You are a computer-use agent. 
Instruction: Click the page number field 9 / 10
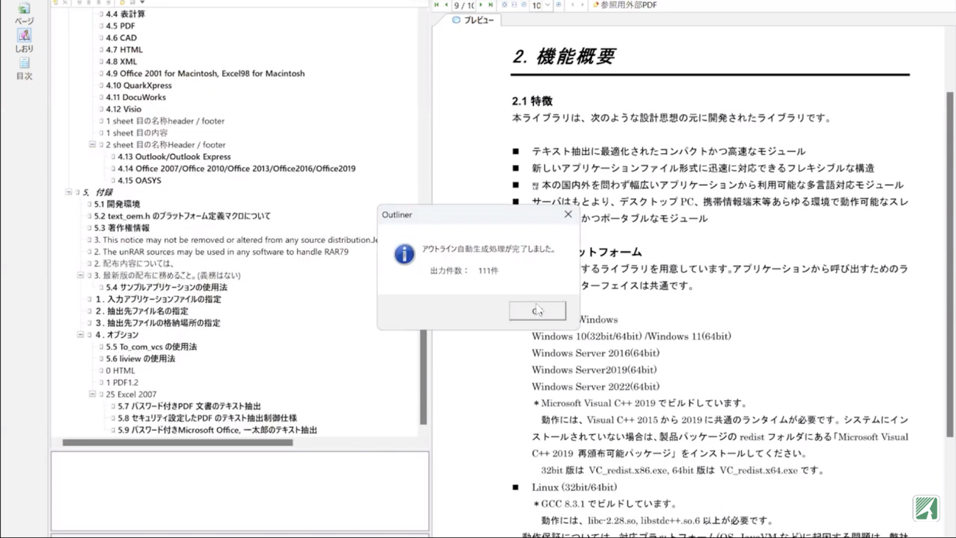click(464, 6)
